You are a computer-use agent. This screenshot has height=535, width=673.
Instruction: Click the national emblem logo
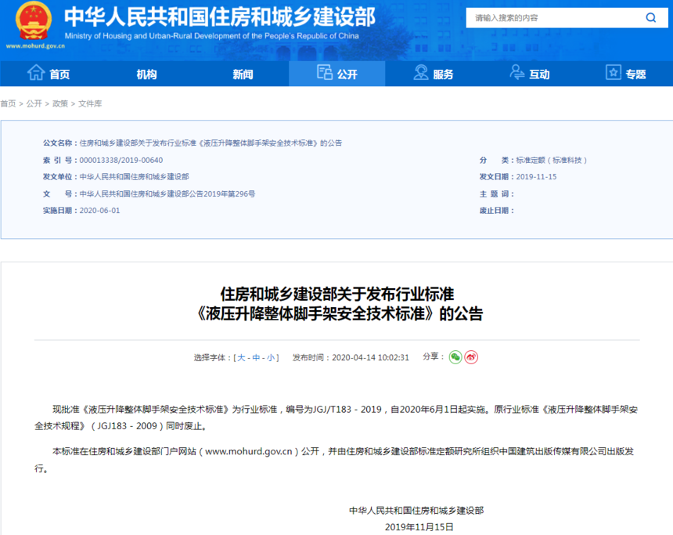tap(34, 20)
